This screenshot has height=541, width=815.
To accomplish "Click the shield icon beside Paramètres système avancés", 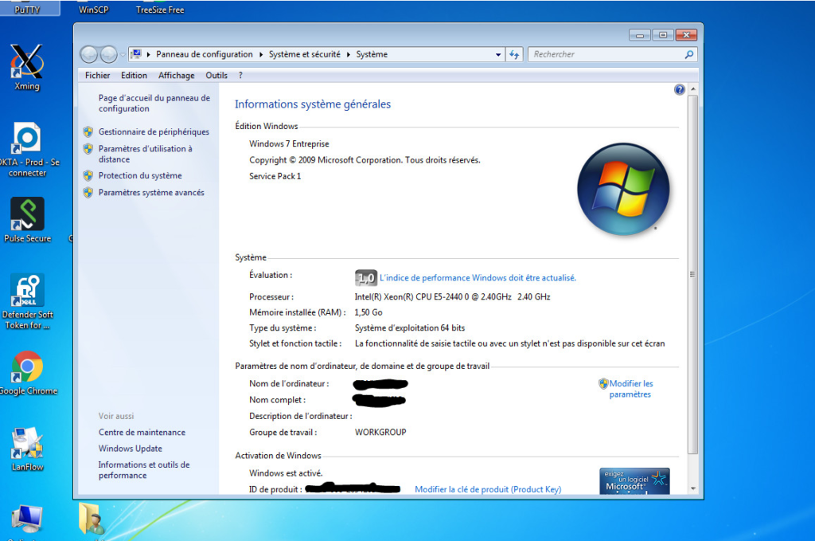I will tap(88, 193).
